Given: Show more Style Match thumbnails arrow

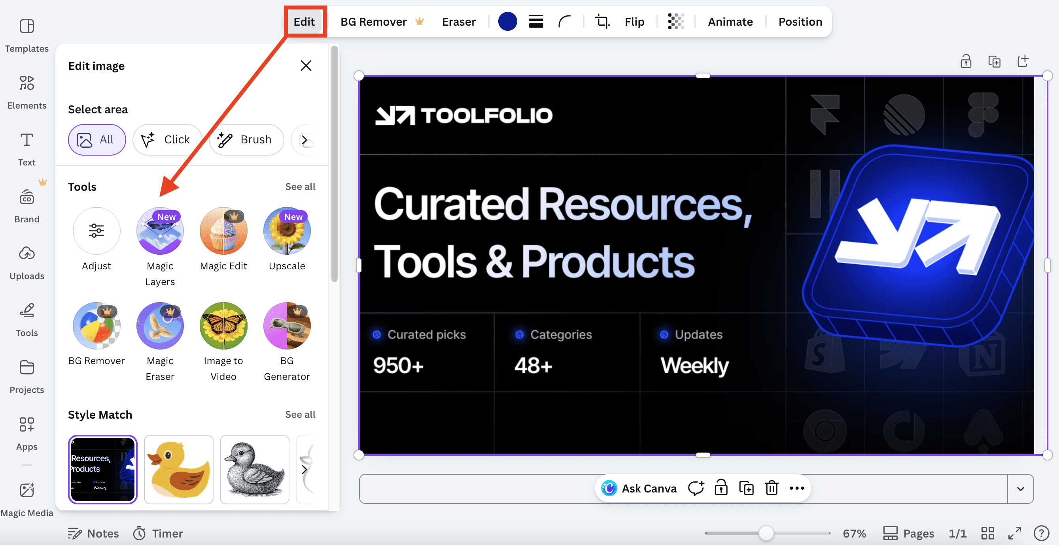Looking at the screenshot, I should 304,470.
